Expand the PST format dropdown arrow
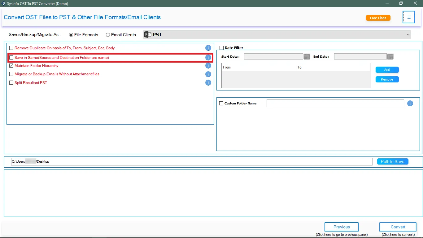The height and width of the screenshot is (238, 423). 408,35
